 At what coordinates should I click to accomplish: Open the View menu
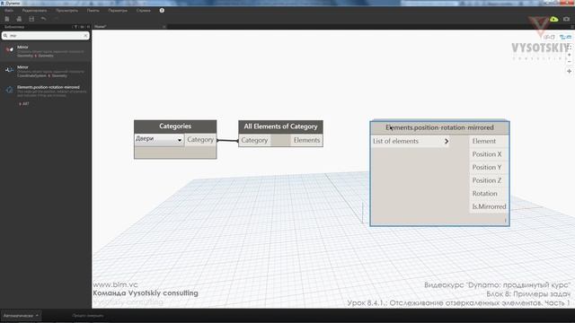[x=66, y=11]
